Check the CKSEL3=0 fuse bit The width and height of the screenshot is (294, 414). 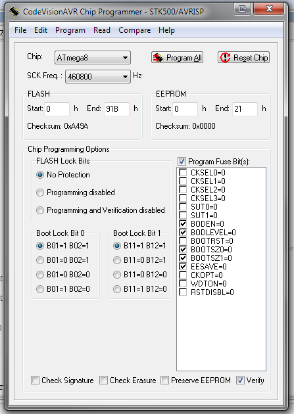pyautogui.click(x=183, y=198)
